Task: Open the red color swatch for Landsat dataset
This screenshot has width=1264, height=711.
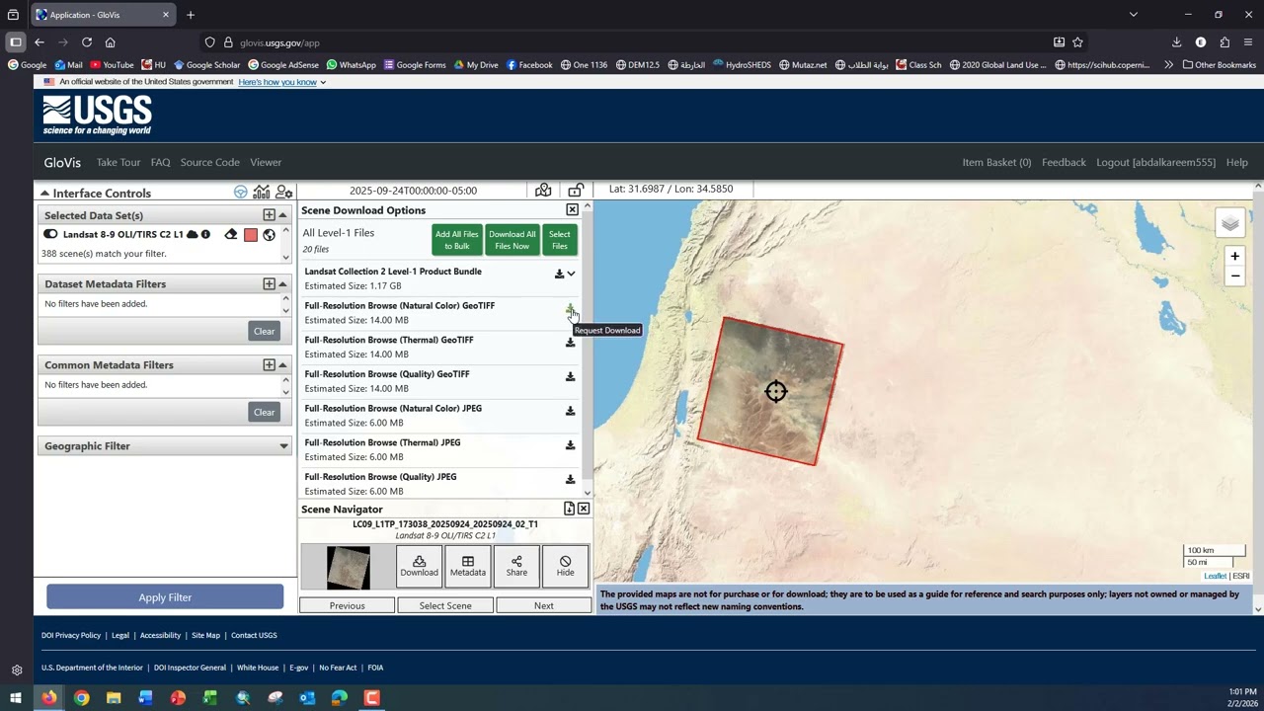Action: [x=251, y=235]
